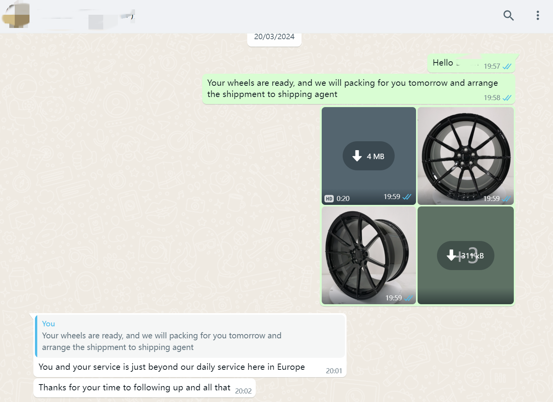Click the download arrow on 4 MB video
The height and width of the screenshot is (402, 553).
click(357, 156)
